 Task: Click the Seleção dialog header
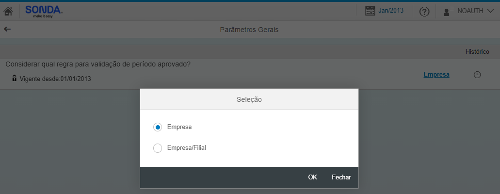pos(249,99)
